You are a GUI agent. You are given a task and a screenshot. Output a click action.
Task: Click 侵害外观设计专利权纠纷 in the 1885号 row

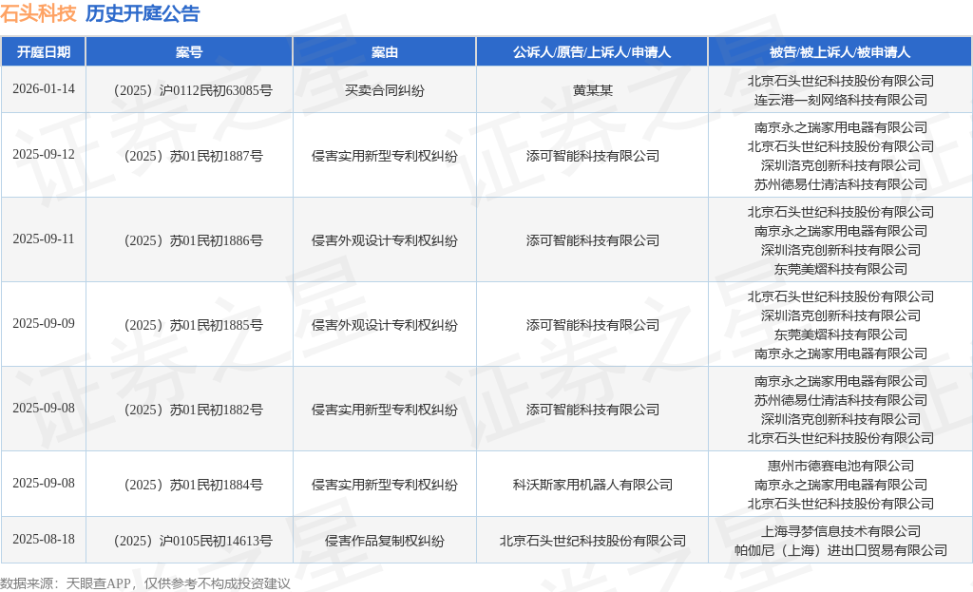[385, 325]
